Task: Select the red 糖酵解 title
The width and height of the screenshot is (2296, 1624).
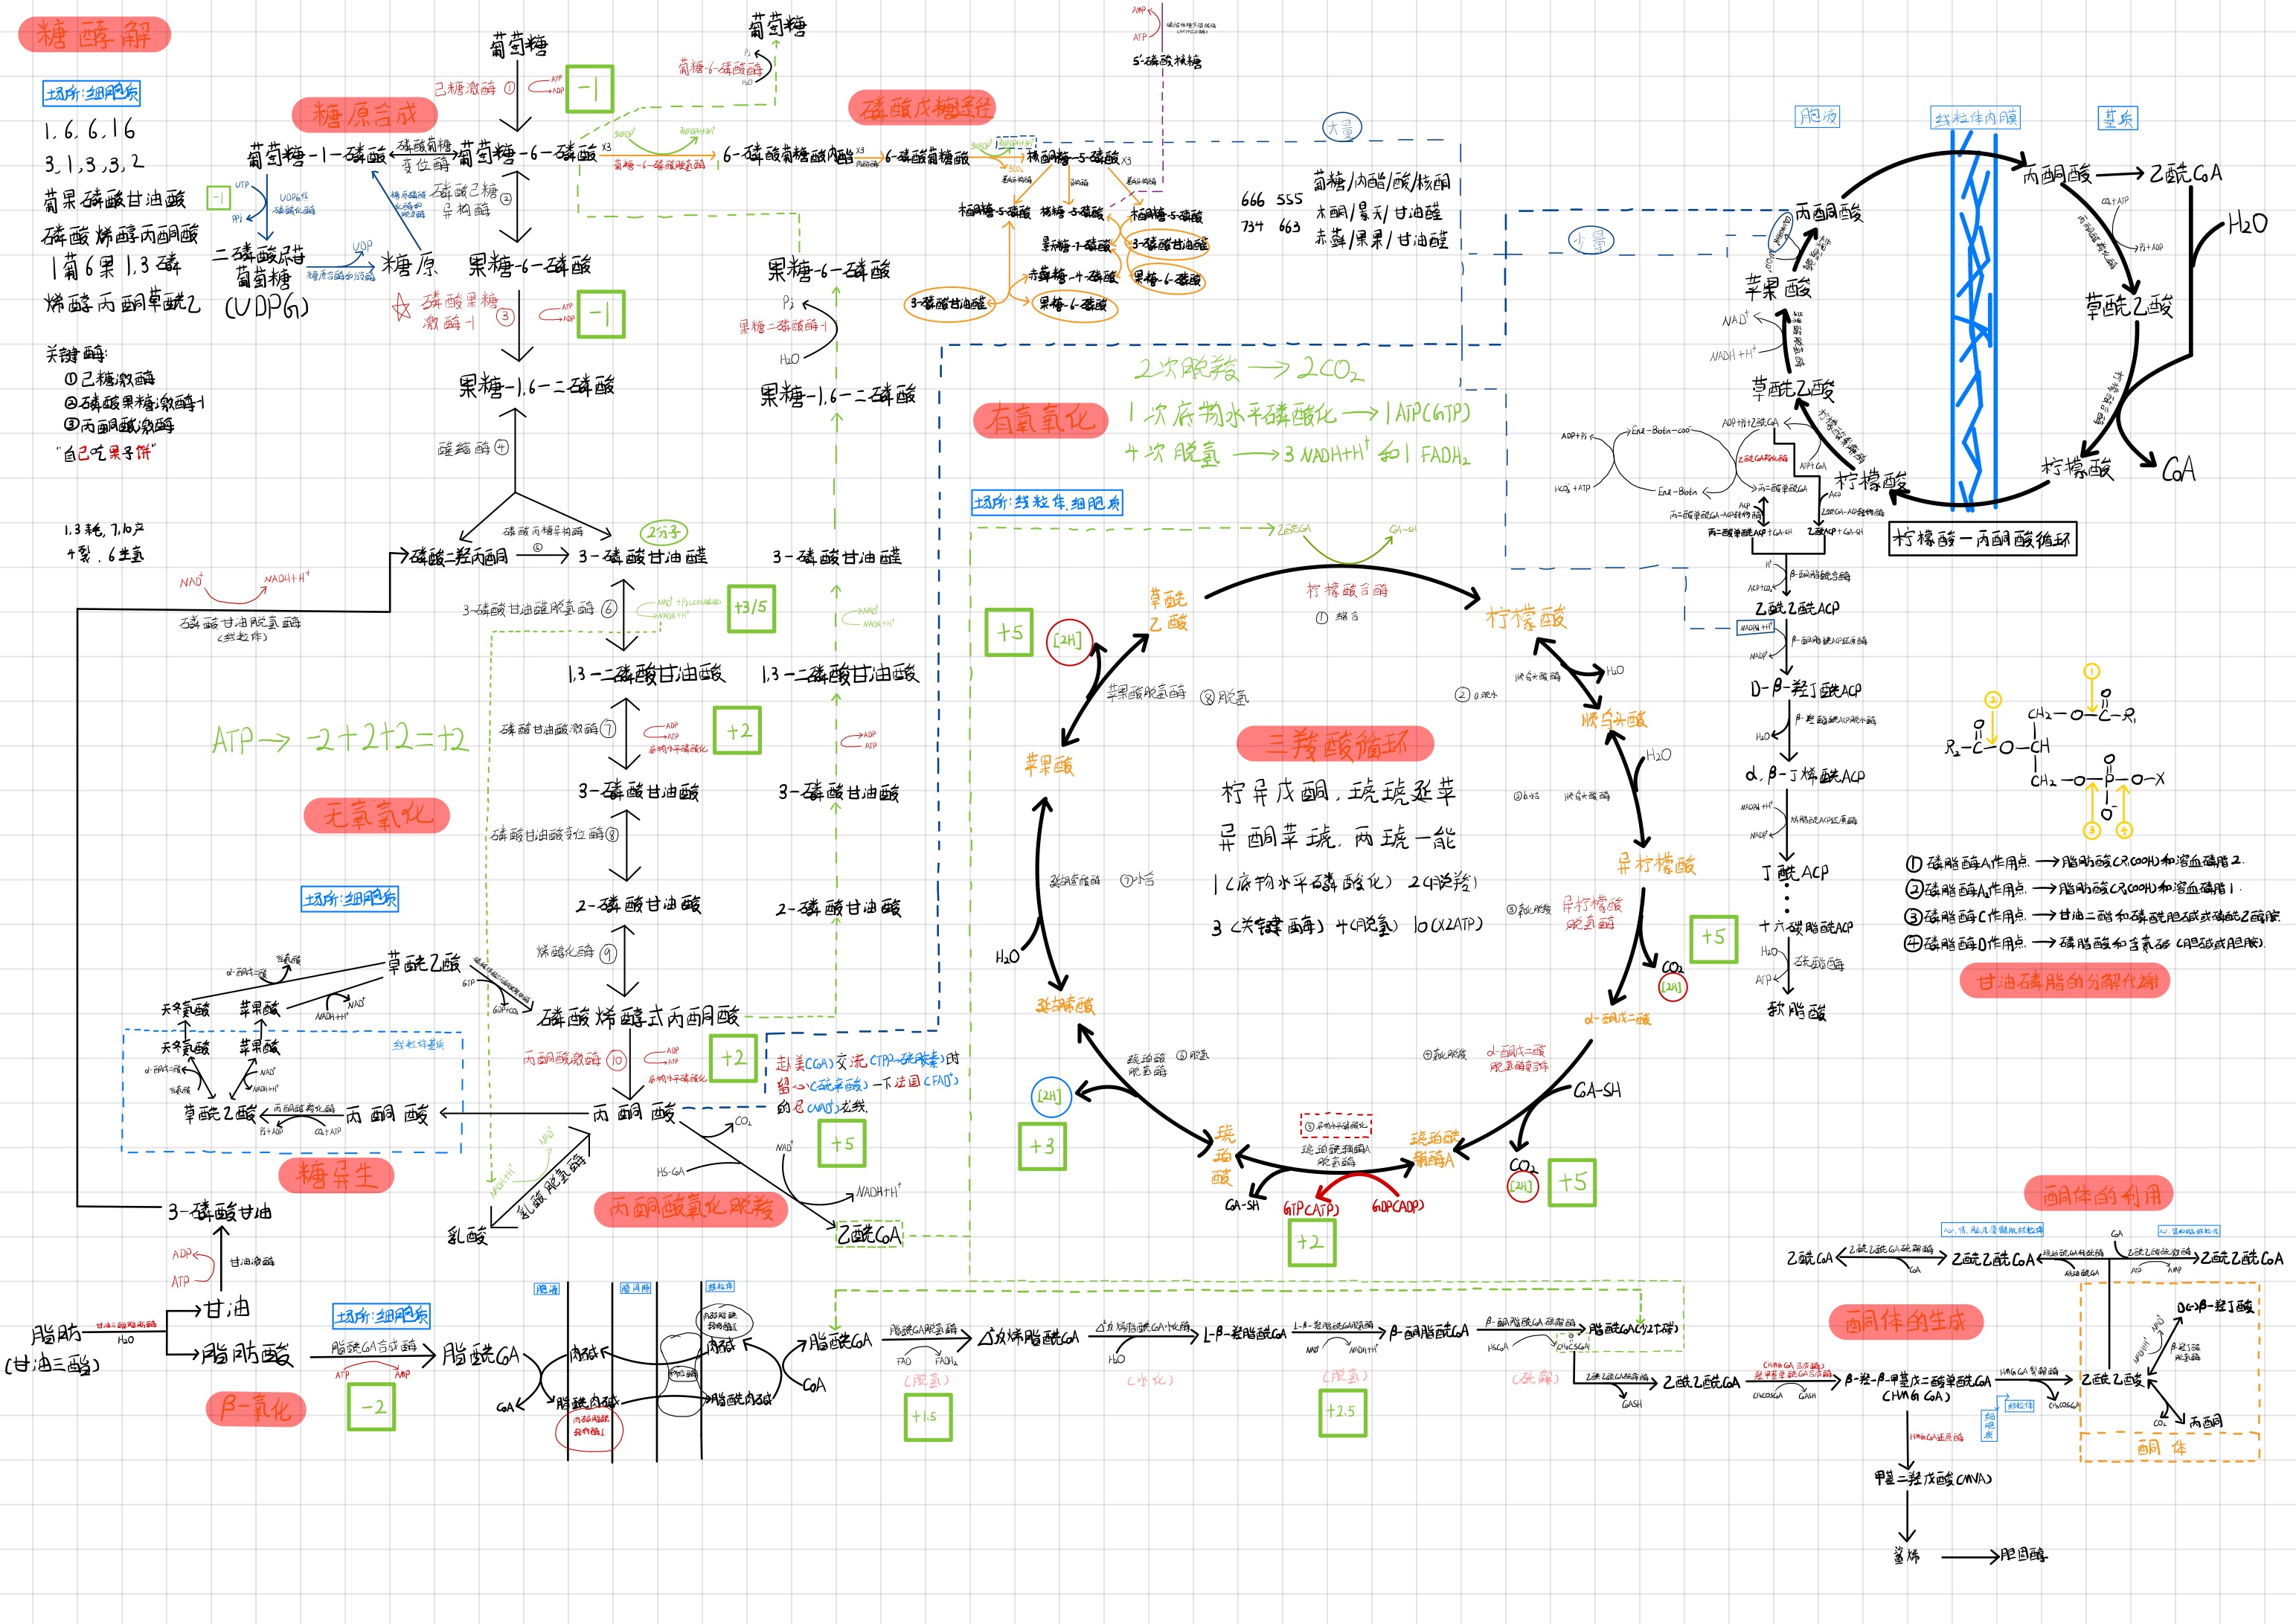Action: (x=94, y=35)
